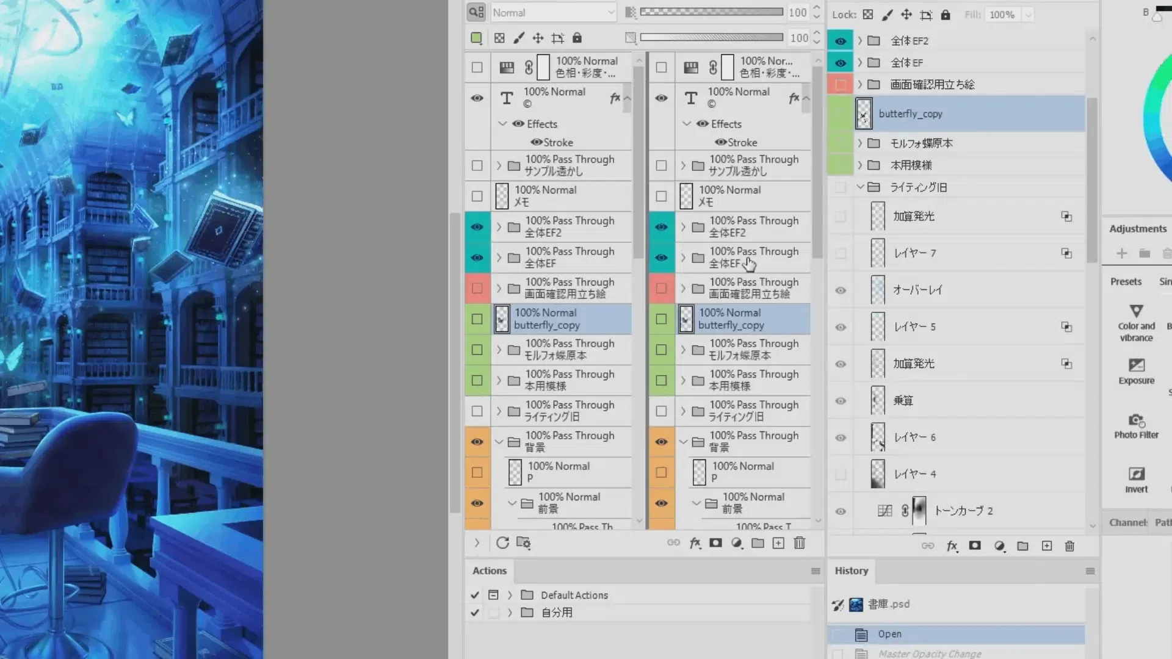The width and height of the screenshot is (1172, 659).
Task: Hide the 全体EF2 group in right layers panel
Action: [x=841, y=41]
